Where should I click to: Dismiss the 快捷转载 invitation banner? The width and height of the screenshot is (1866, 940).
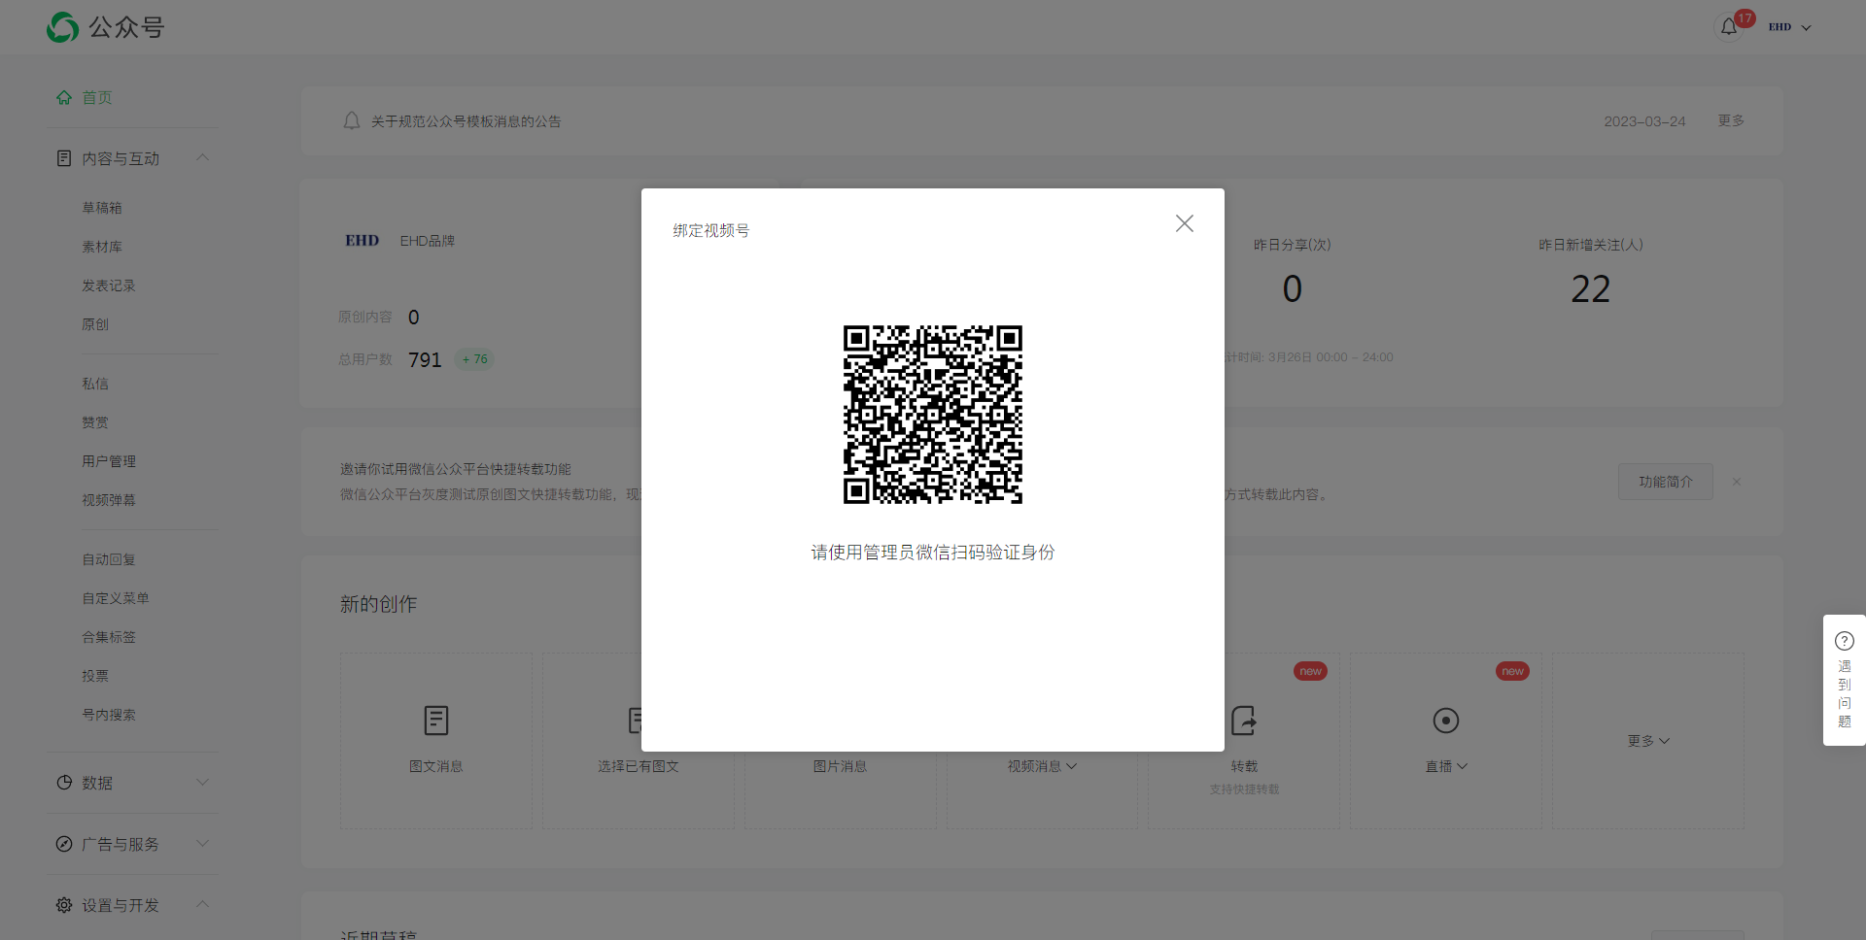pyautogui.click(x=1737, y=482)
